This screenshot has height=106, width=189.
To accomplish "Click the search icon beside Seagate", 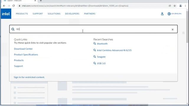I will coord(94,57).
